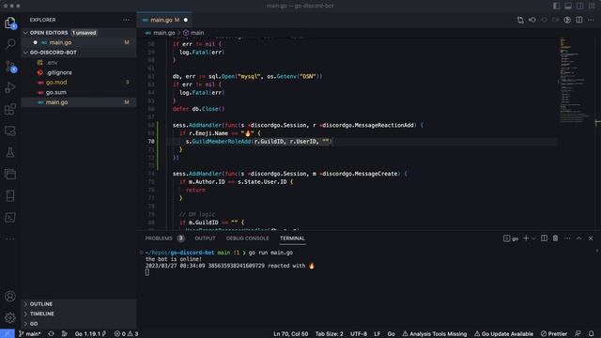Image resolution: width=601 pixels, height=338 pixels.
Task: Kill terminal with the trash icon
Action: (555, 238)
